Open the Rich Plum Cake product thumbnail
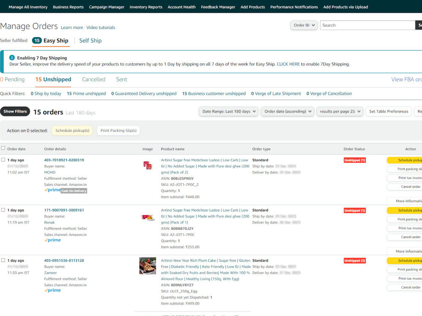Image resolution: width=422 pixels, height=316 pixels. (147, 266)
